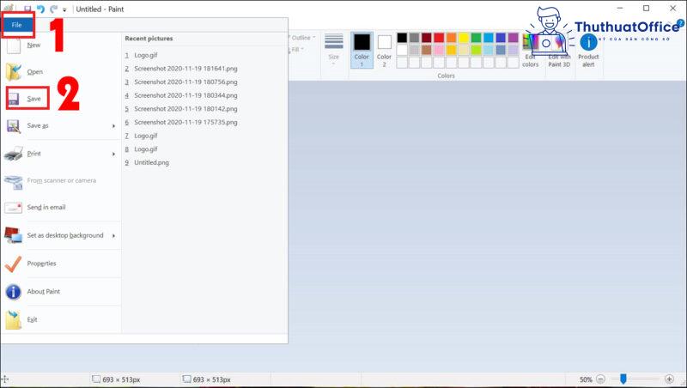This screenshot has height=388, width=687.
Task: Select the Color 2 button
Action: coord(384,49)
